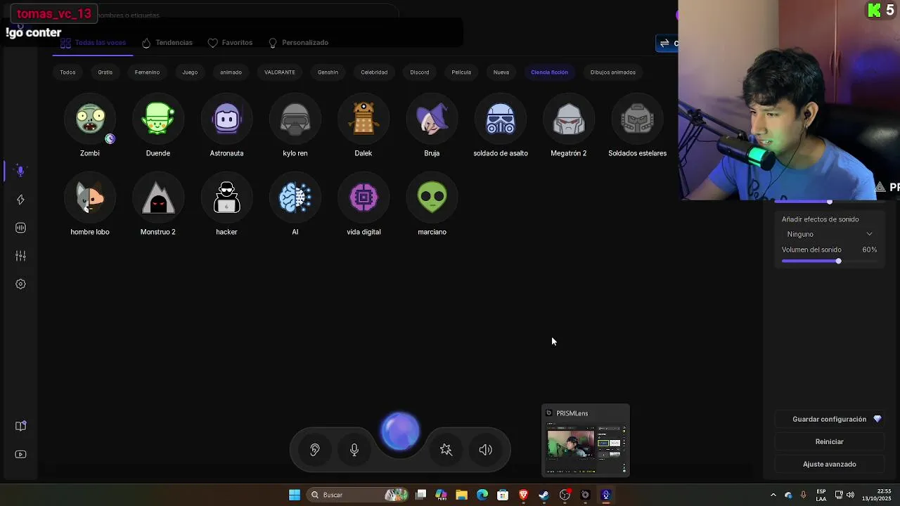
Task: Open the soundboard sidebar section
Action: (x=20, y=228)
